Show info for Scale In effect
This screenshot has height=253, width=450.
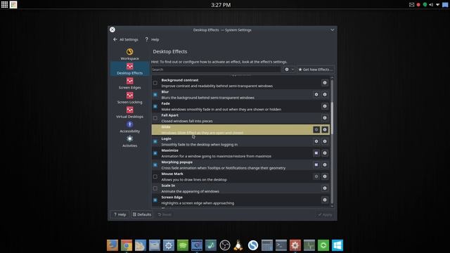[325, 188]
